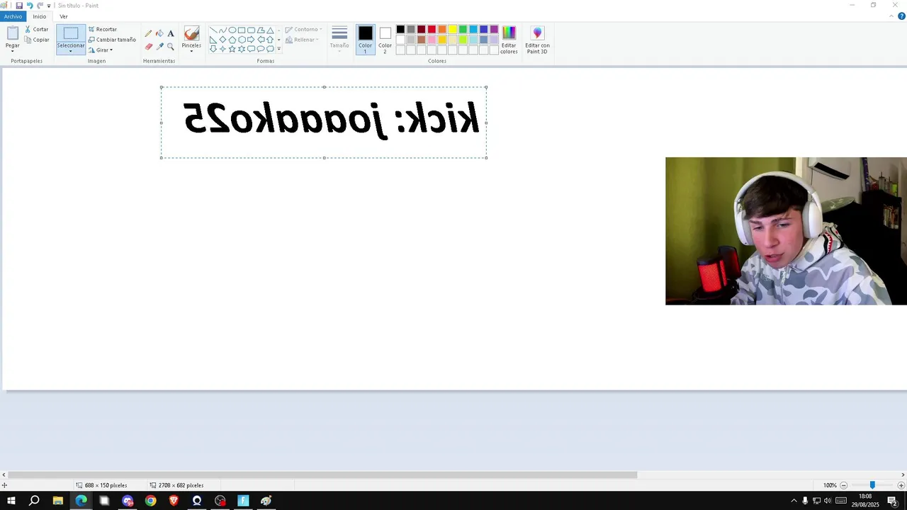Click Recortar to crop the selection
This screenshot has height=510, width=907.
click(103, 29)
